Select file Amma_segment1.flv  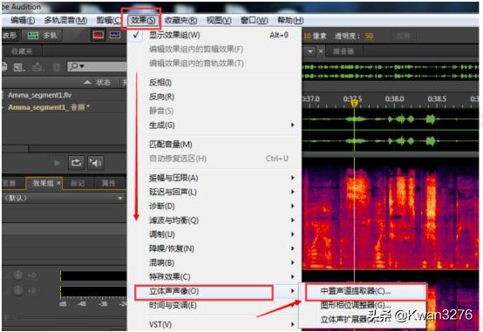point(39,95)
